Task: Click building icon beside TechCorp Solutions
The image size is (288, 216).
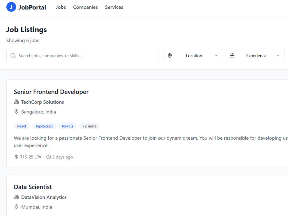Action: click(x=16, y=102)
